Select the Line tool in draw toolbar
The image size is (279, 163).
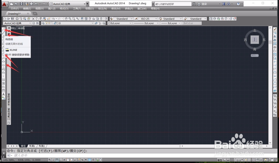3,29
